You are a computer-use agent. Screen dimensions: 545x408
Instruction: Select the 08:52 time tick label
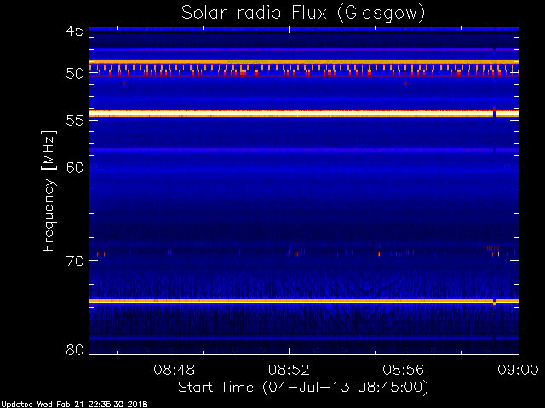[x=289, y=370]
